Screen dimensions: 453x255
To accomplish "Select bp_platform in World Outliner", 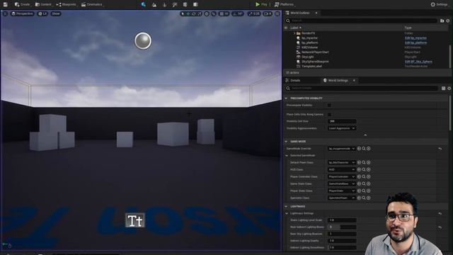I will pos(309,42).
